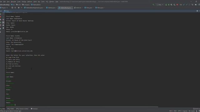Open the Navigate menu
The height and width of the screenshot is (112, 200).
tap(13, 2)
